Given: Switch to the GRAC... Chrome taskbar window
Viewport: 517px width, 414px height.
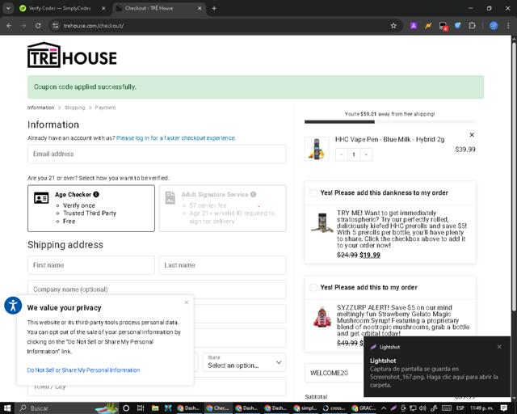Looking at the screenshot, I should click(x=364, y=408).
